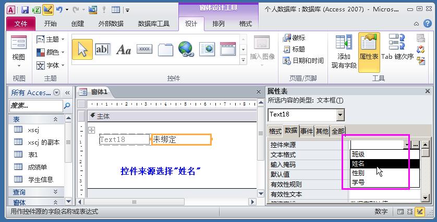Switch to the 外部数据 External Data tab
This screenshot has width=437, height=222.
click(x=111, y=24)
